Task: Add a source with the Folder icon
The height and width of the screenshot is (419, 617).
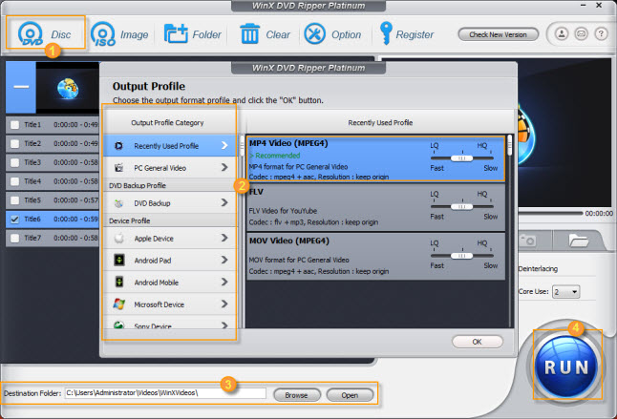Action: [176, 33]
